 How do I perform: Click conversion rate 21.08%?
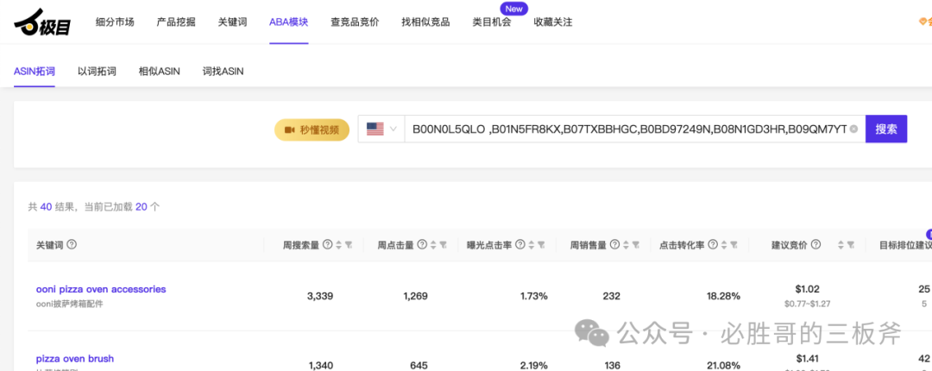click(x=723, y=366)
